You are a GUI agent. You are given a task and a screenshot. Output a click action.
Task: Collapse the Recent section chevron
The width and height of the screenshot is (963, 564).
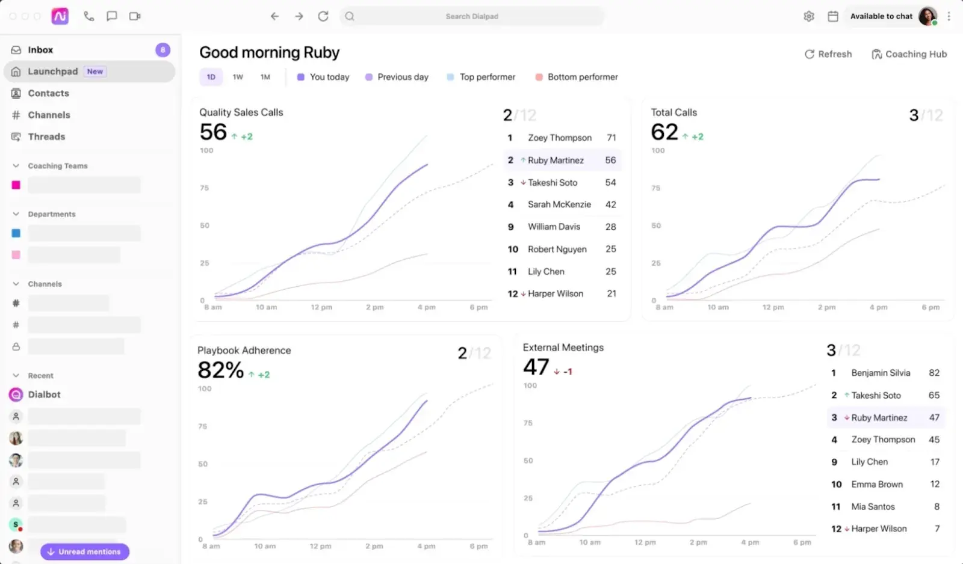[x=16, y=375]
